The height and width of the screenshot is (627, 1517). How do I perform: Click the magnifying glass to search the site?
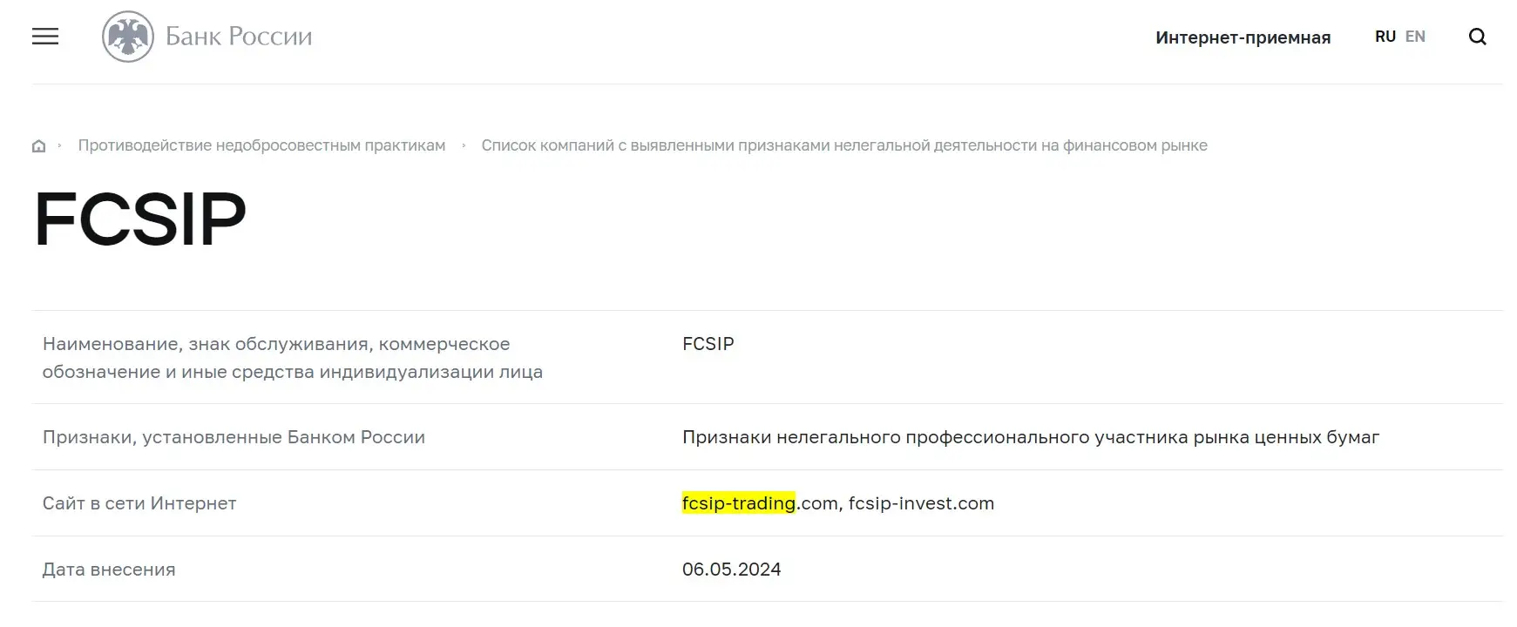coord(1479,37)
